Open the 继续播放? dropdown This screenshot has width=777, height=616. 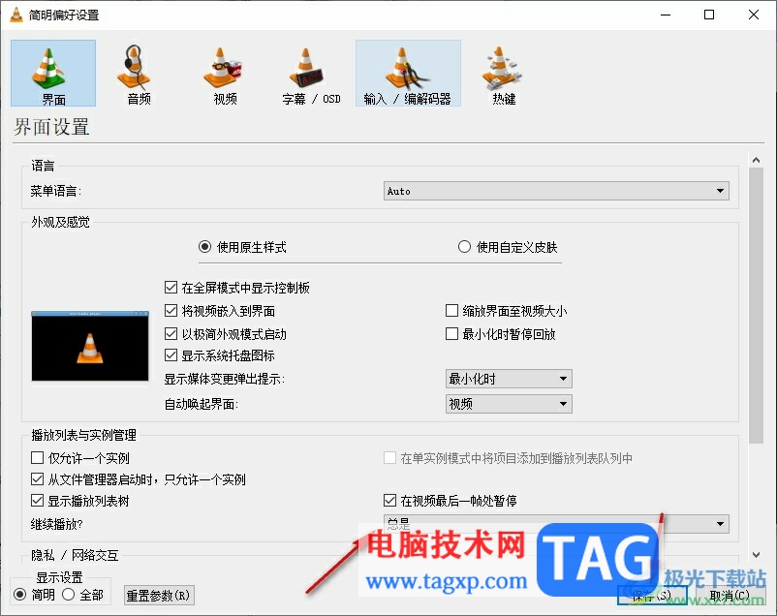click(x=556, y=524)
